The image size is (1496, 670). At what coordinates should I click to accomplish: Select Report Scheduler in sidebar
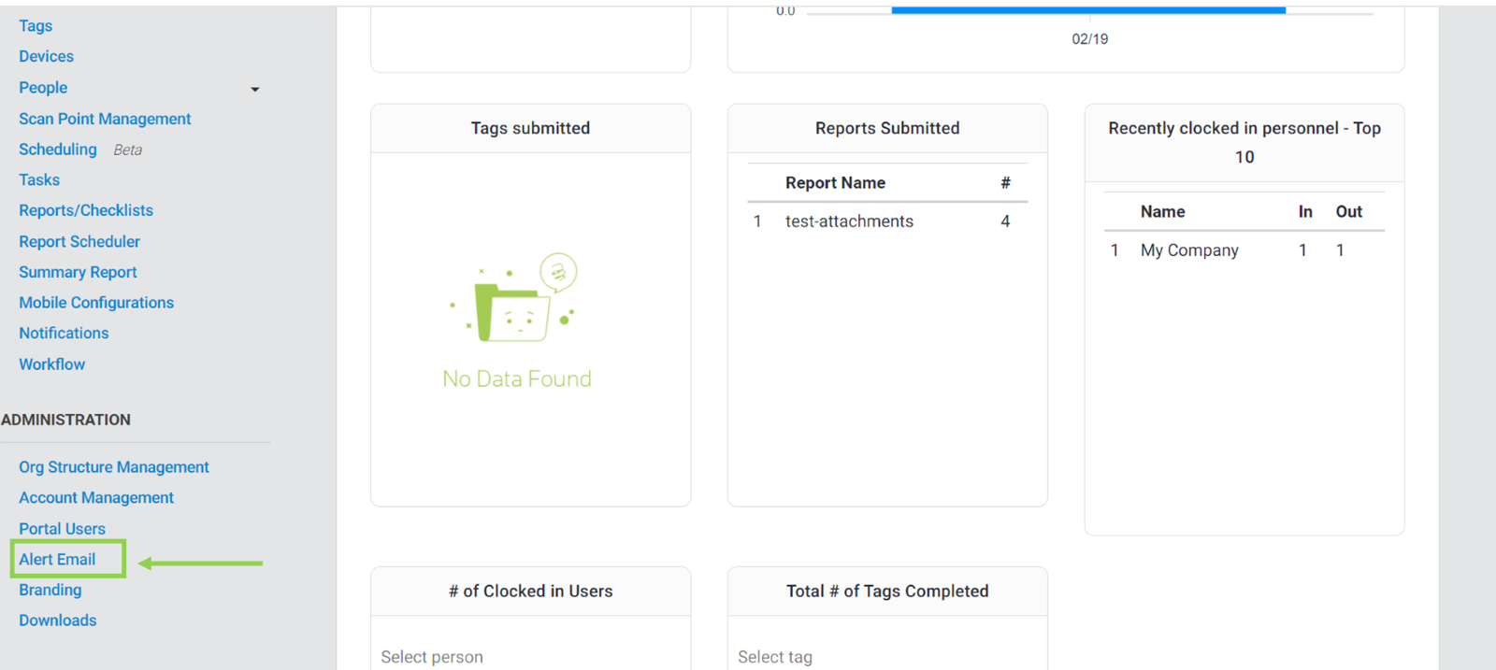(79, 242)
